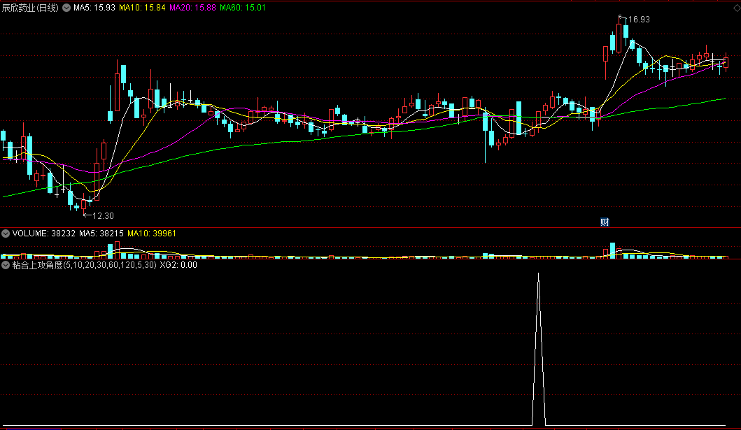
Task: Open the 财 financial marker on the chart
Action: tap(605, 222)
